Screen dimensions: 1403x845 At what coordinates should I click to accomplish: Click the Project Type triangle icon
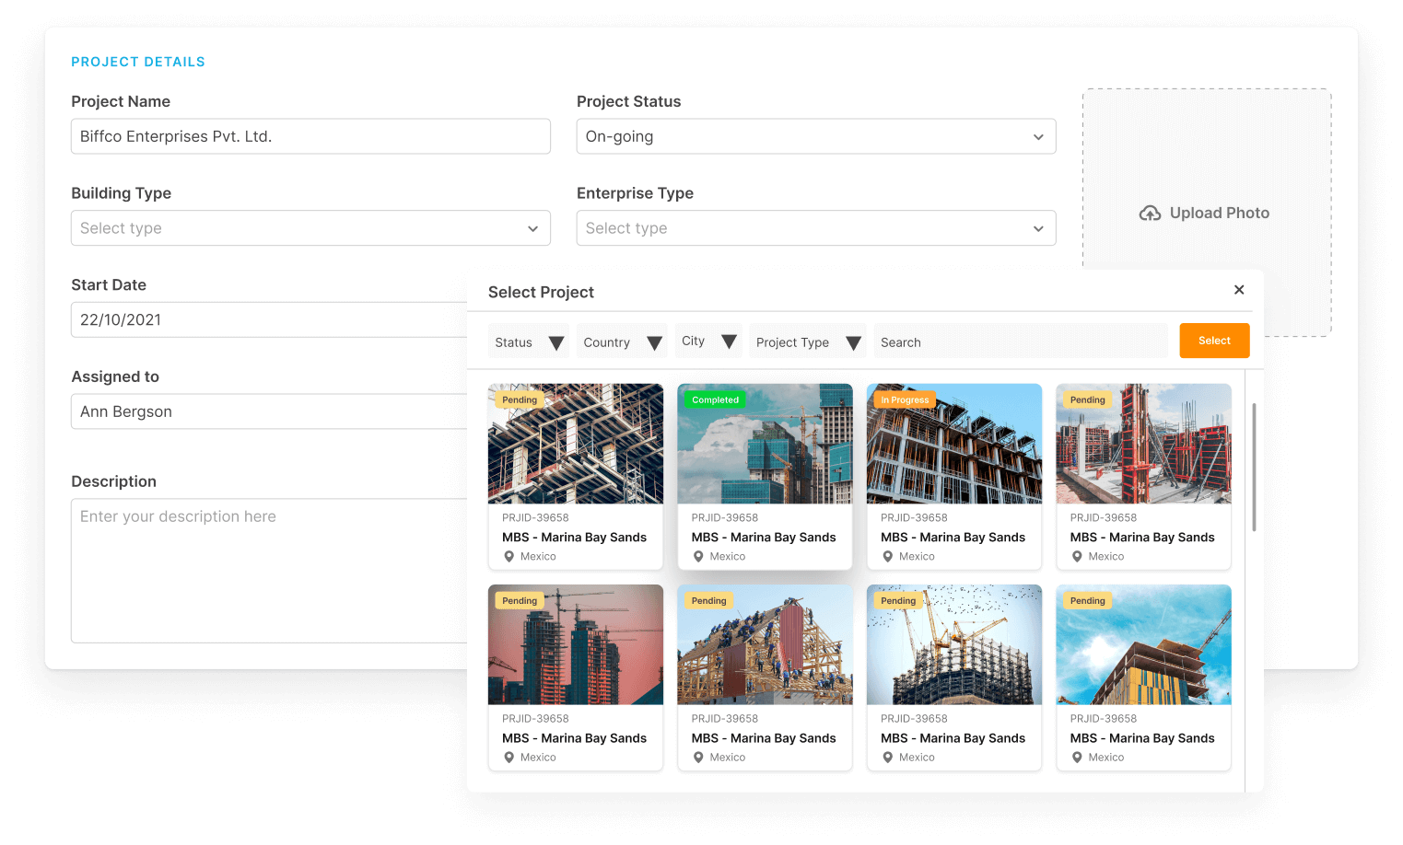853,343
